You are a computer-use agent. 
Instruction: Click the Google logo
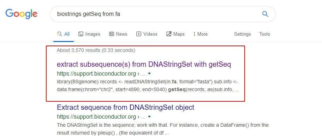21,14
